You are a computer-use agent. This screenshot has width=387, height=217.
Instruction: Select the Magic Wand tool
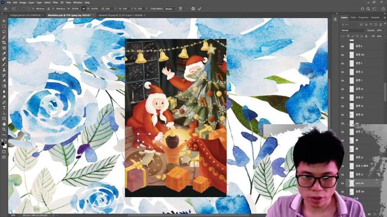click(4, 37)
